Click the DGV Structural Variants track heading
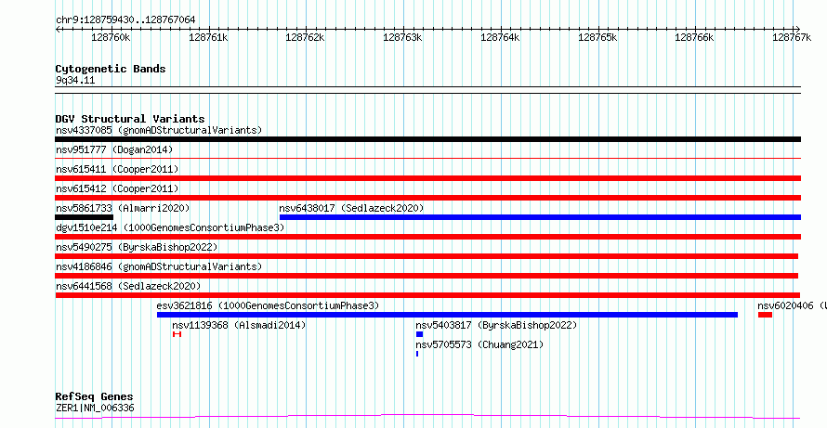This screenshot has height=428, width=827. pyautogui.click(x=130, y=119)
